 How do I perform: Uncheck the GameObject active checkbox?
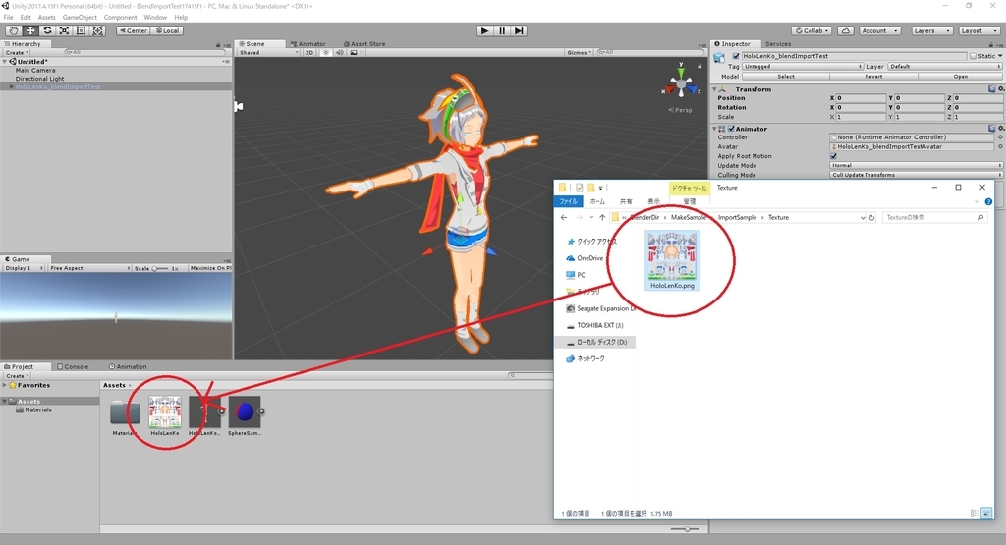[736, 56]
